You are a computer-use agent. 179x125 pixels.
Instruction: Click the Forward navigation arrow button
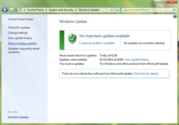click(x=11, y=10)
